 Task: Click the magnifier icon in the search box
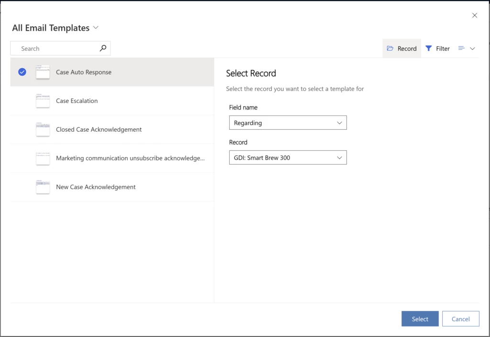pyautogui.click(x=103, y=48)
